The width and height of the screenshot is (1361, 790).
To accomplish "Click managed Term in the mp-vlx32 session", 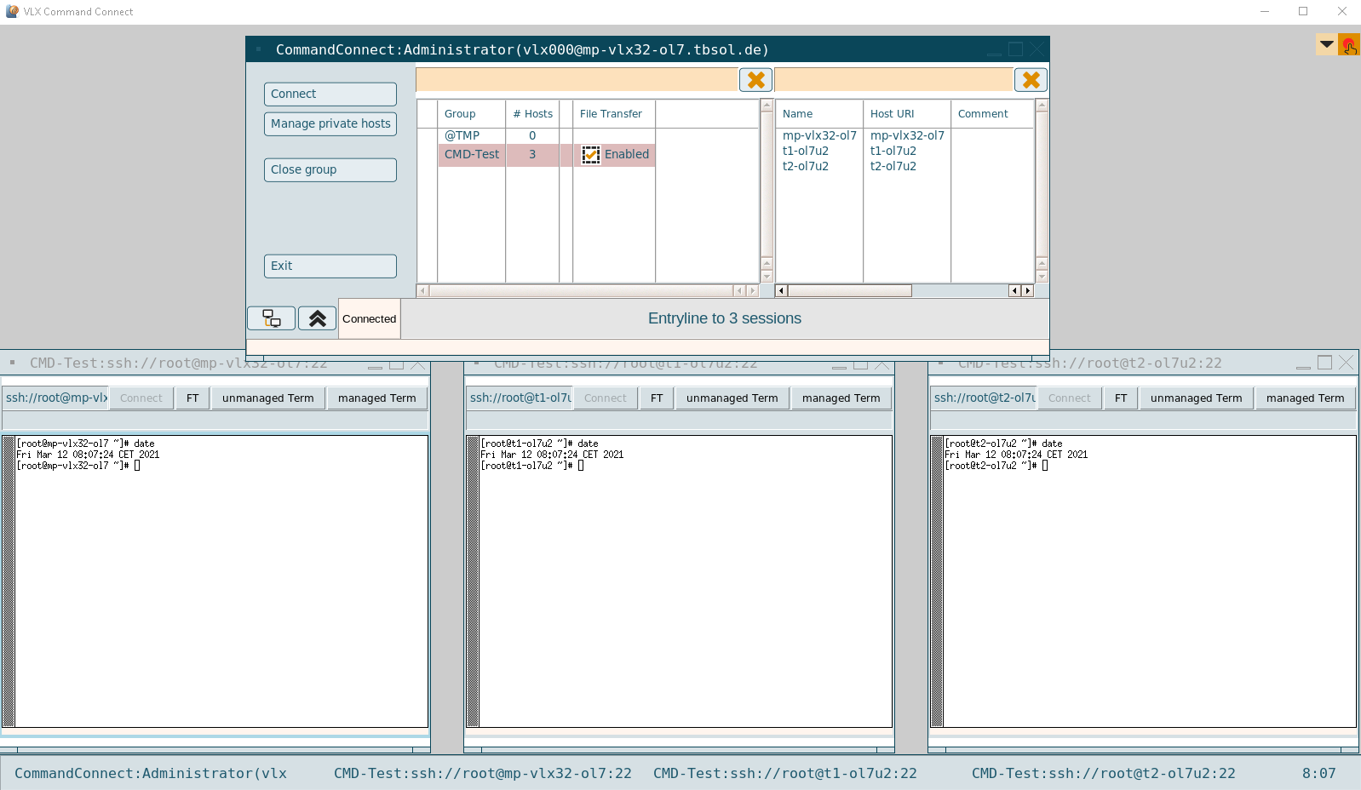I will click(x=376, y=398).
